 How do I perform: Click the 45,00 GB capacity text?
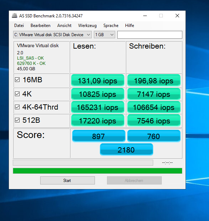click(x=26, y=69)
